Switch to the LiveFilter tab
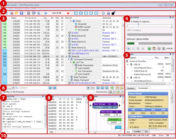The height and width of the screenshot is (139, 176). pyautogui.click(x=137, y=132)
